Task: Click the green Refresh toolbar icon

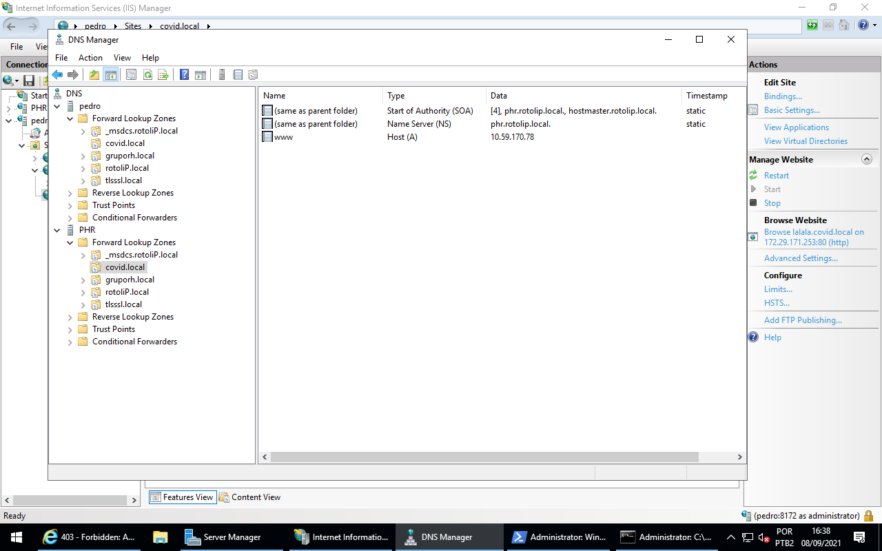Action: (147, 74)
